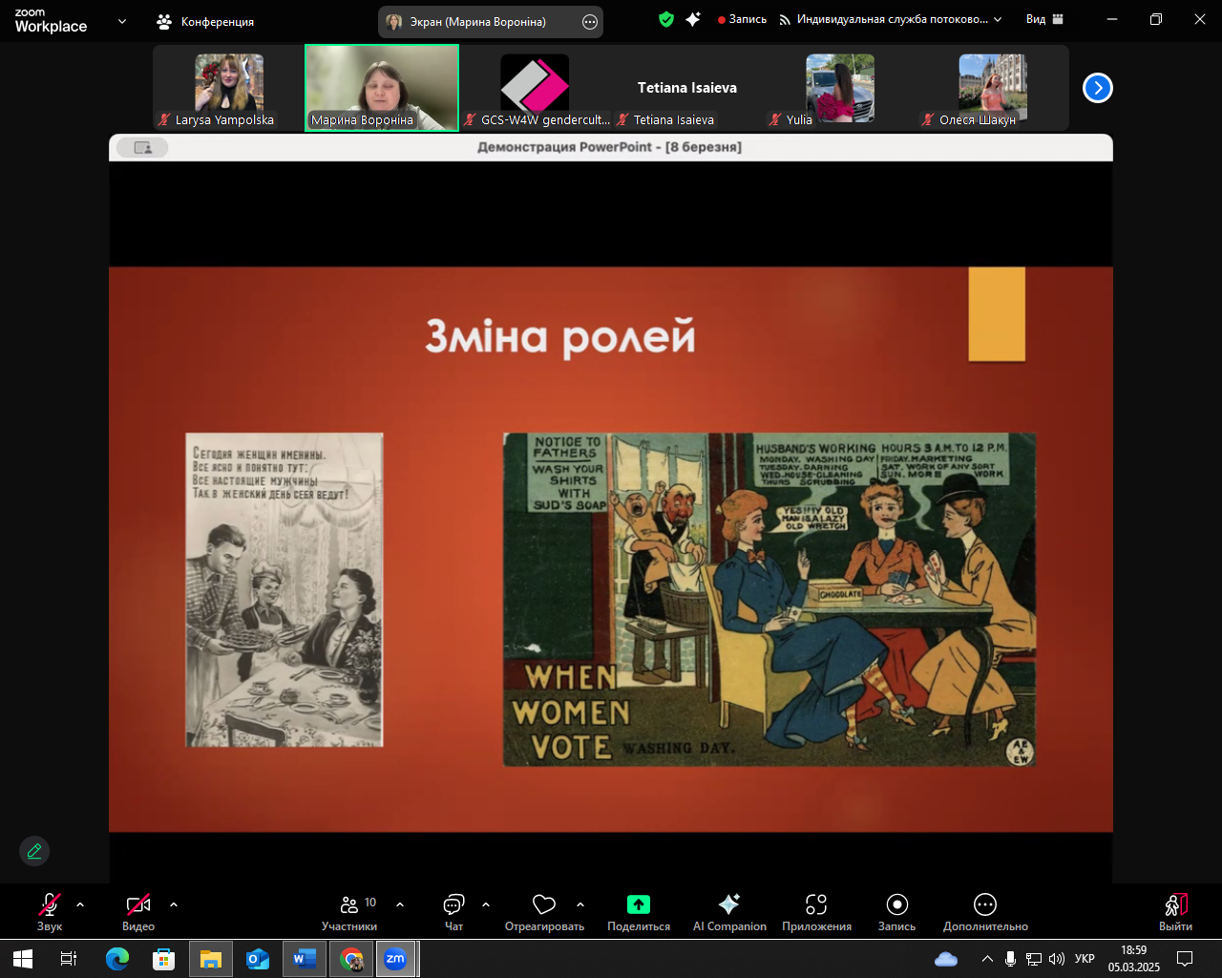Open Task View on taskbar
This screenshot has width=1222, height=978.
click(x=69, y=959)
